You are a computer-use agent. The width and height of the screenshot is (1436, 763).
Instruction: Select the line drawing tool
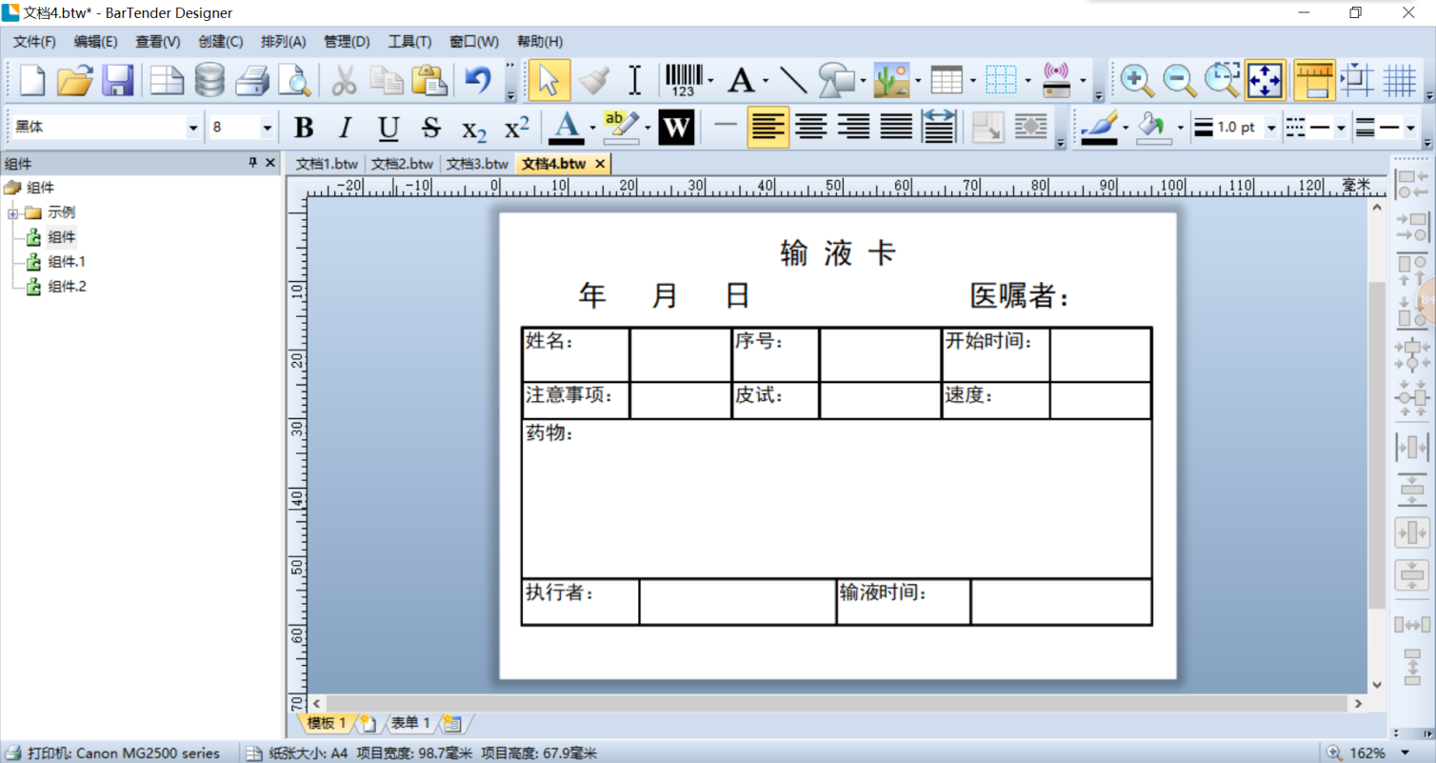click(792, 80)
